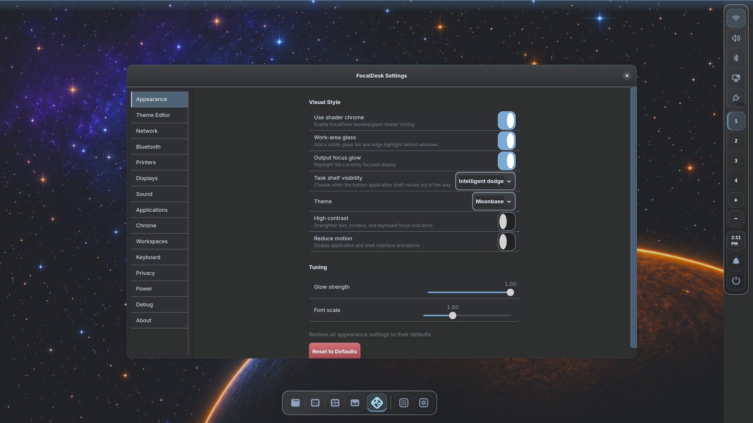This screenshot has height=423, width=753.
Task: Open the clock showing 2:11 PM
Action: tap(736, 241)
